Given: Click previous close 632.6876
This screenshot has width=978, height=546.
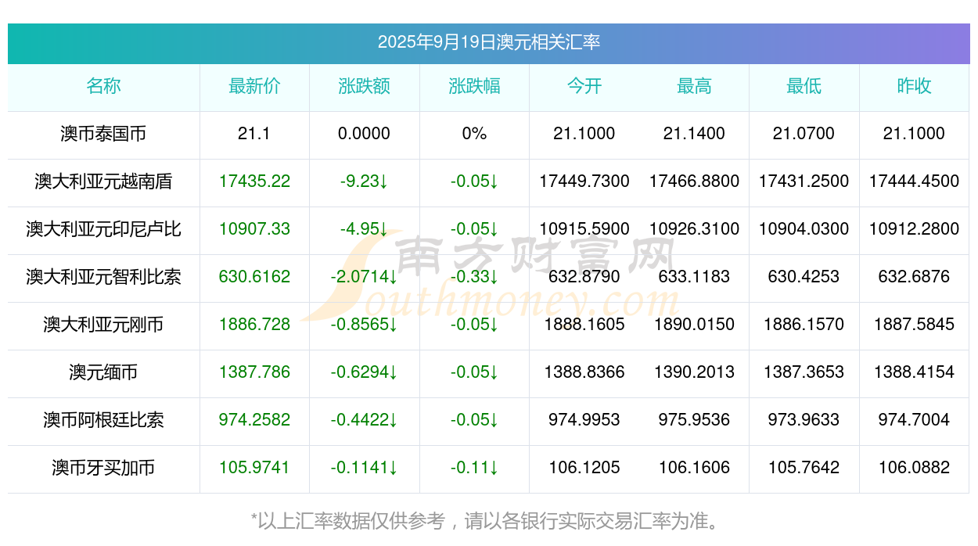Looking at the screenshot, I should point(914,277).
